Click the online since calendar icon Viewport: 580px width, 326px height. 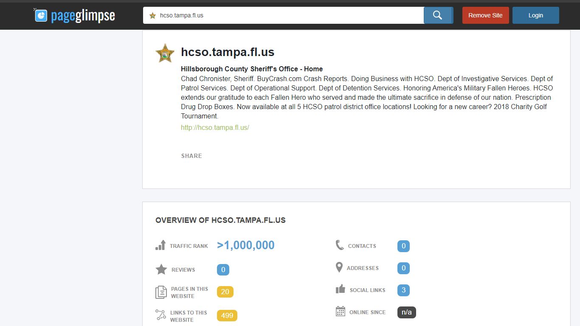(x=341, y=312)
